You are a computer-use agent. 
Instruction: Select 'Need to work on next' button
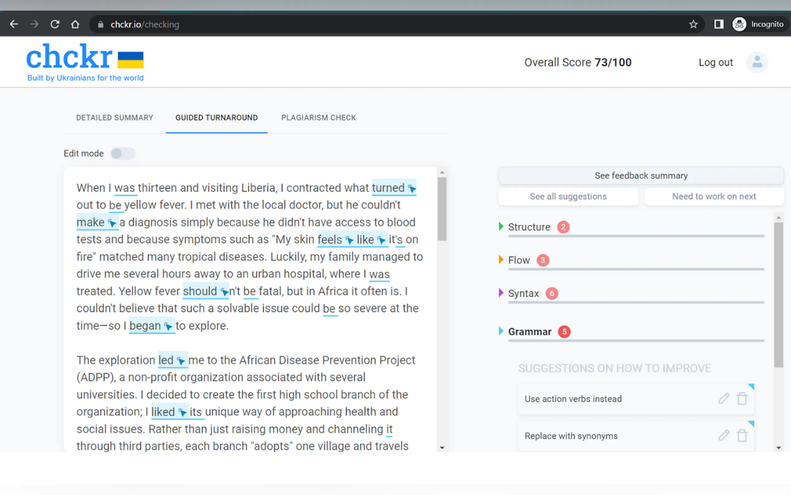point(714,196)
